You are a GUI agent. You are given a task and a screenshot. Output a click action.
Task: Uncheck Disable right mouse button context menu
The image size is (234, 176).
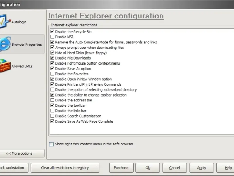click(52, 63)
